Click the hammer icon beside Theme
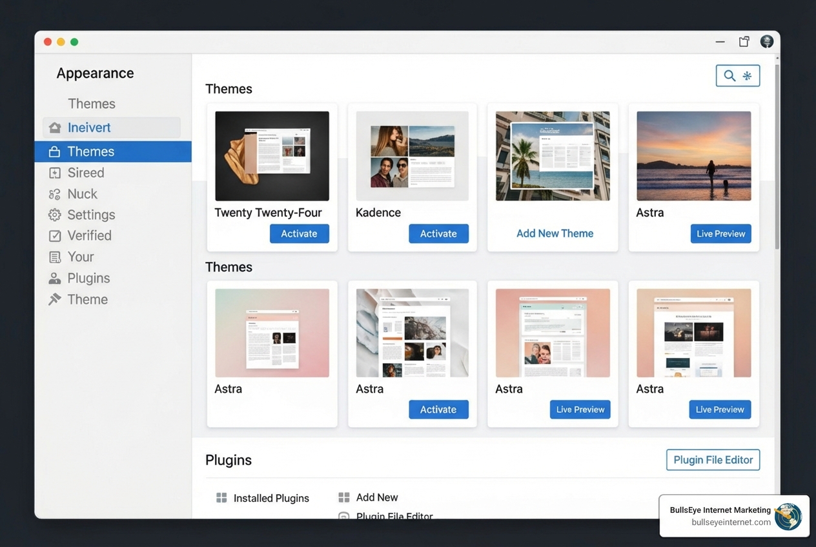Screen dimensions: 816x547 pos(55,299)
